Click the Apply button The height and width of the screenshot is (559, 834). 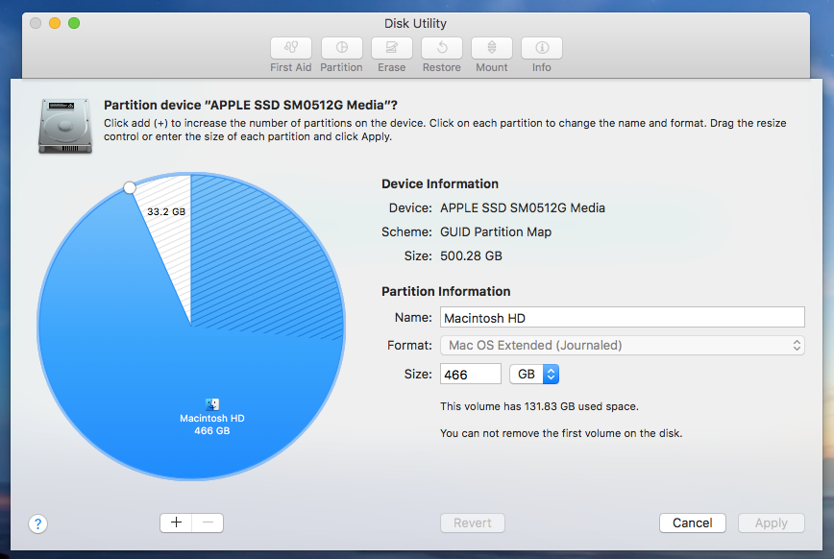pos(771,523)
